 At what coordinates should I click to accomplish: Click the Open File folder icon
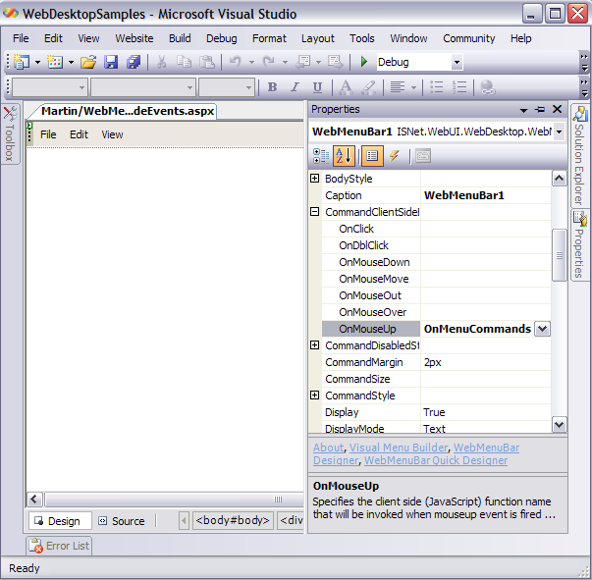88,62
